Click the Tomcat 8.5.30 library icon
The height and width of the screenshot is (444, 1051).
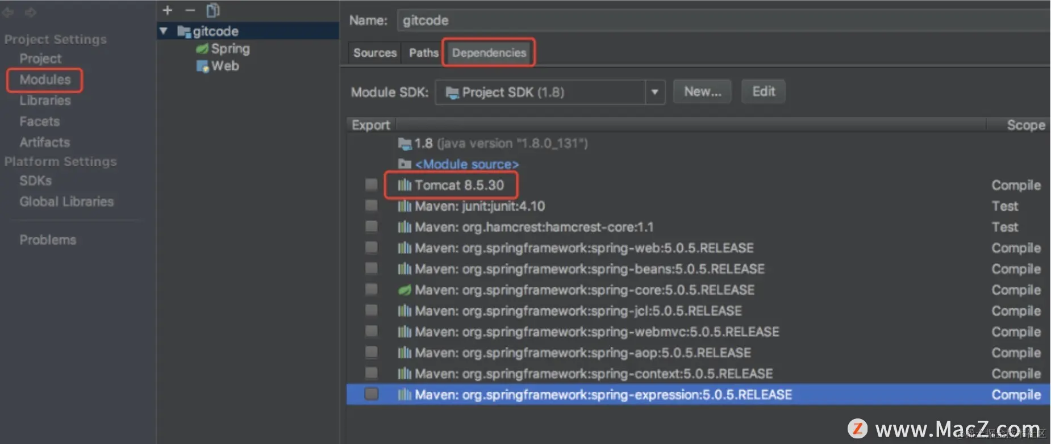pyautogui.click(x=404, y=185)
